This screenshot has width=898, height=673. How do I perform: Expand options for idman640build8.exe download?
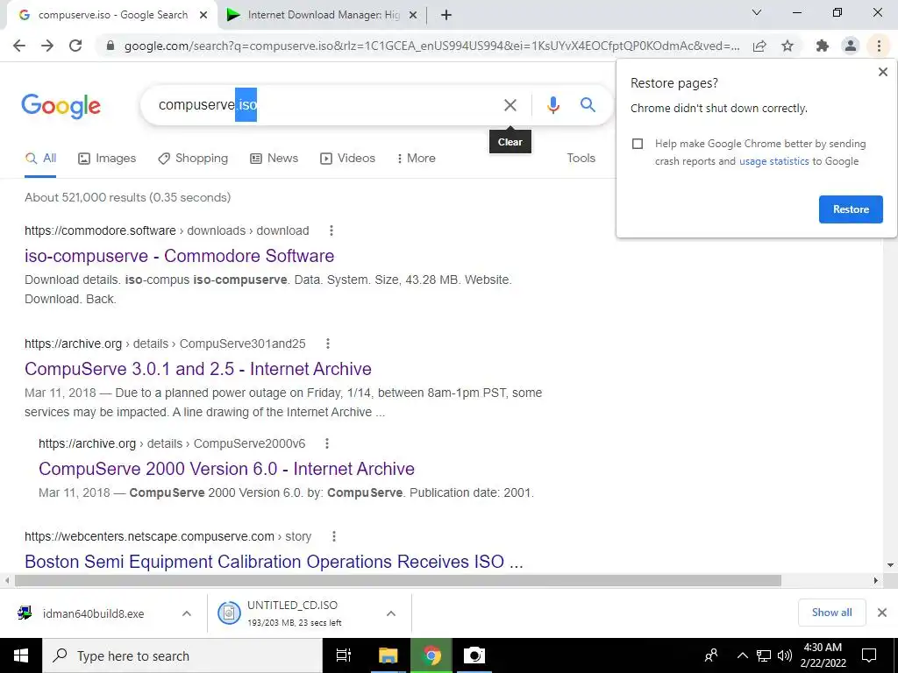187,613
